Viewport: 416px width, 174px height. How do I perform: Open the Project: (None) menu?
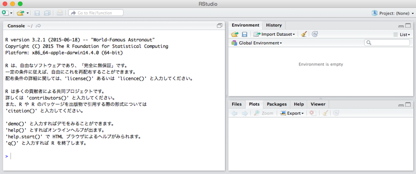[396, 13]
